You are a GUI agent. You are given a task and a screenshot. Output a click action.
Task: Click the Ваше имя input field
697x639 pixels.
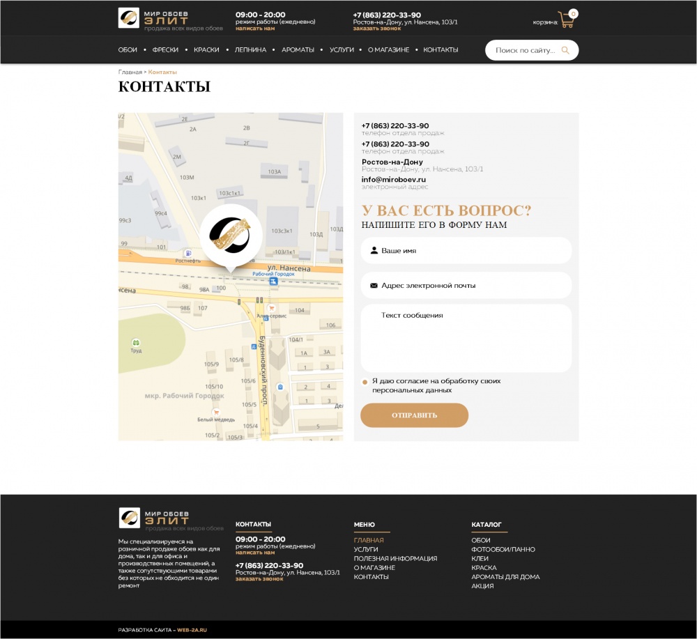466,250
